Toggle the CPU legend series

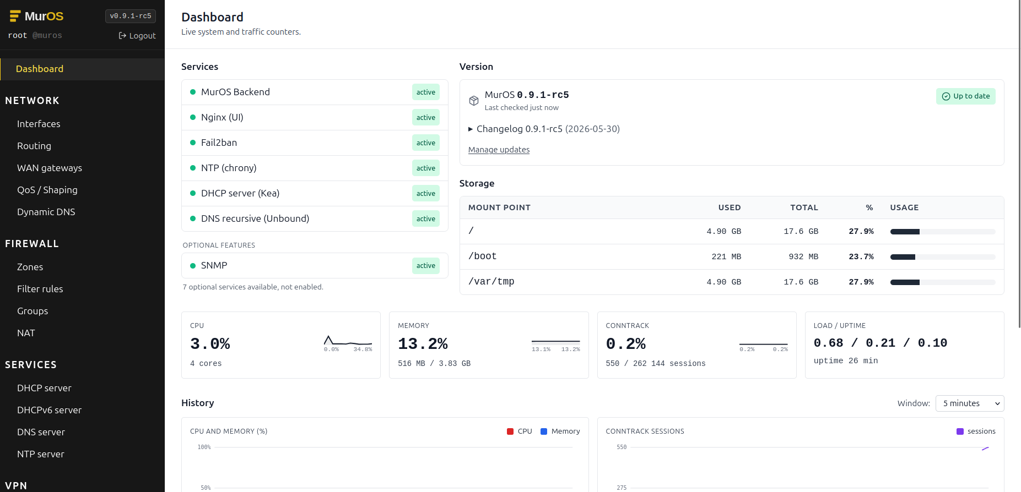tap(519, 431)
